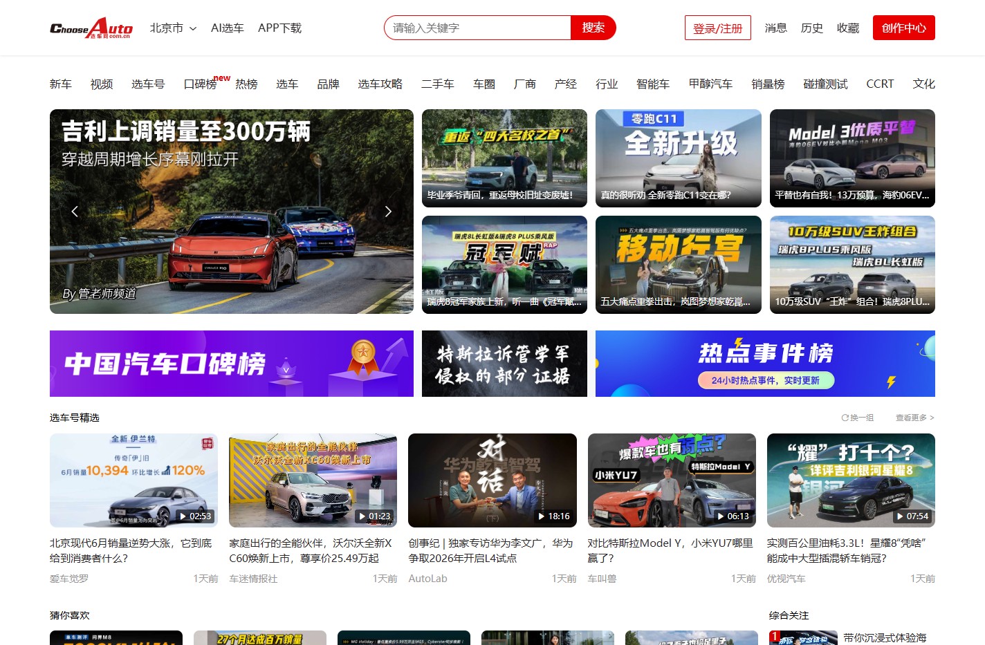Open the 北京市 city dropdown
Image resolution: width=985 pixels, height=645 pixels.
pyautogui.click(x=173, y=28)
